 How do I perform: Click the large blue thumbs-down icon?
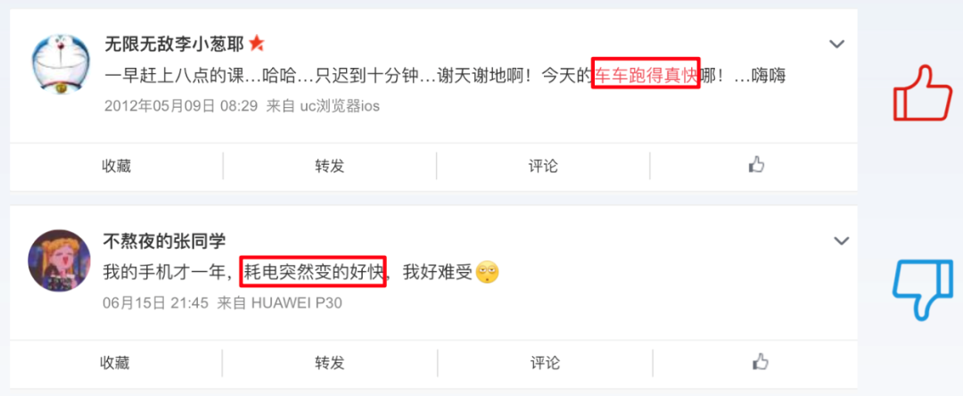click(x=923, y=289)
